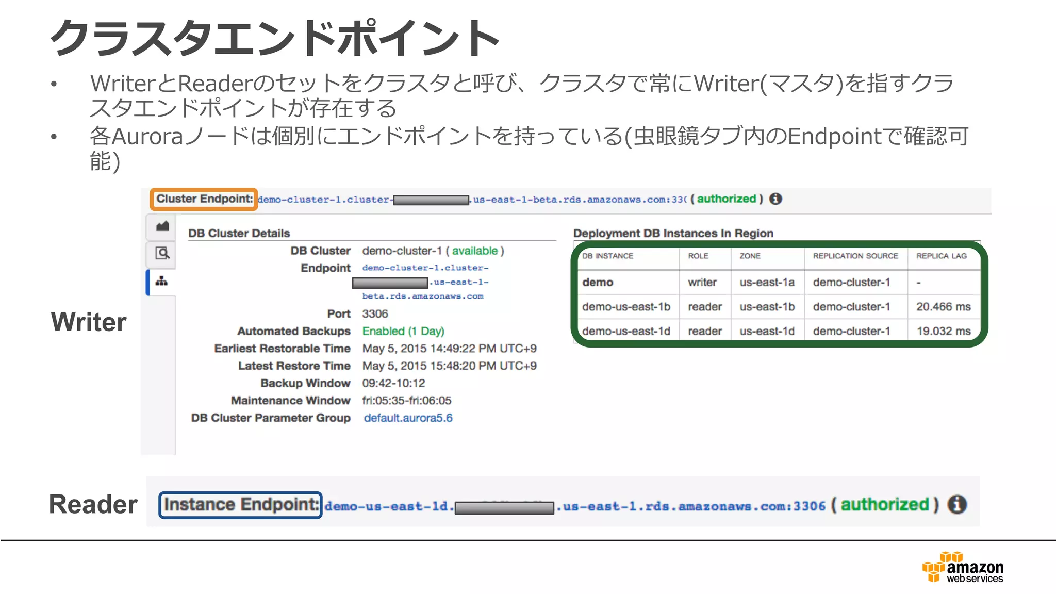
Task: Click the Enabled (1 Day) backups value
Action: pyautogui.click(x=403, y=331)
